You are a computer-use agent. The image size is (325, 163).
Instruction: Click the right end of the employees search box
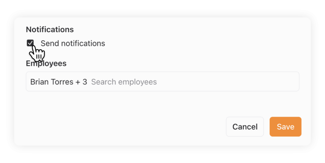pyautogui.click(x=290, y=81)
